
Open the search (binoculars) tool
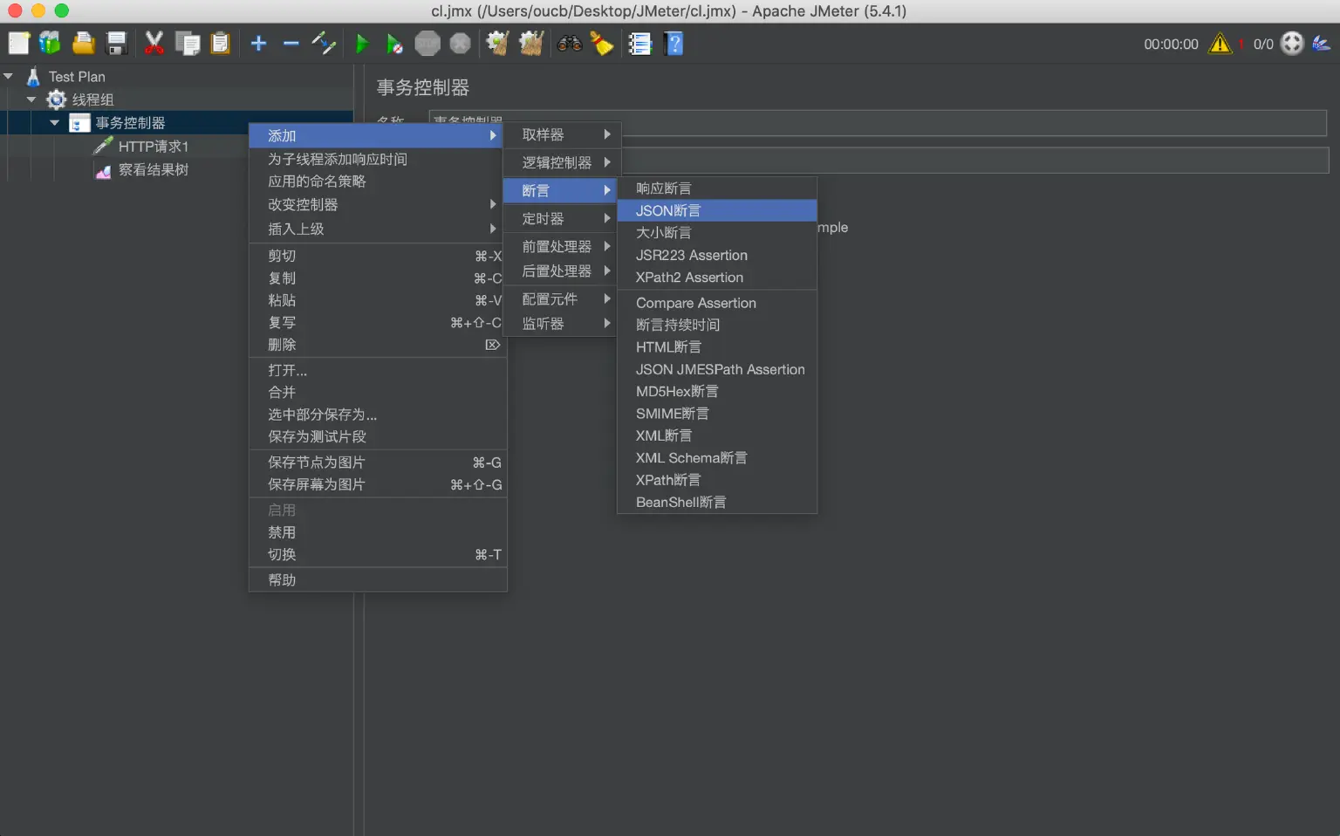(570, 43)
